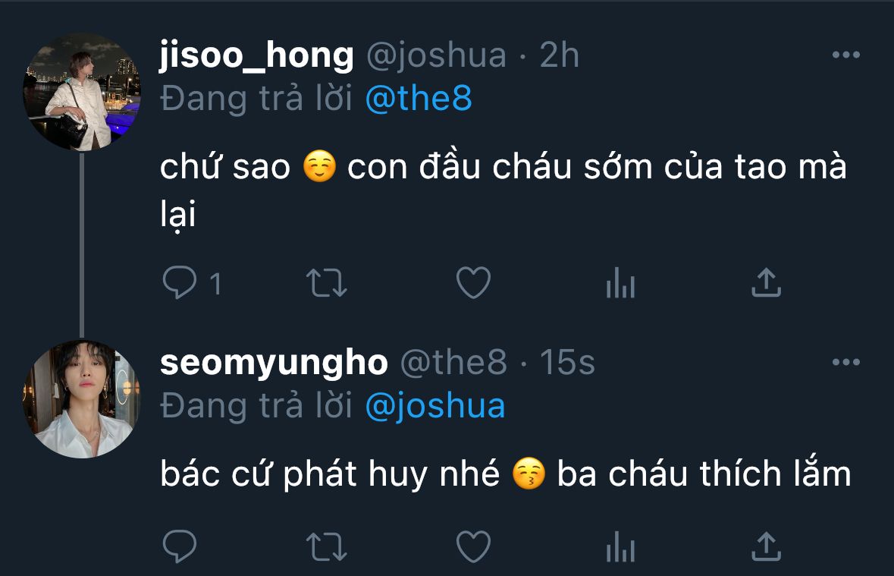Retweet jisoo_hong's tweet

pyautogui.click(x=327, y=285)
